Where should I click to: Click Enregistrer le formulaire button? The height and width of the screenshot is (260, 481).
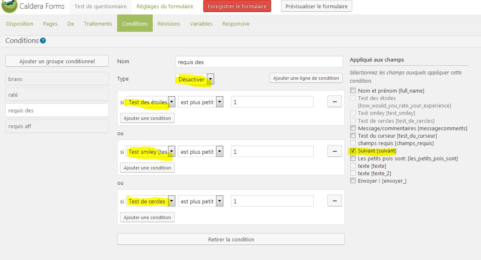(237, 6)
